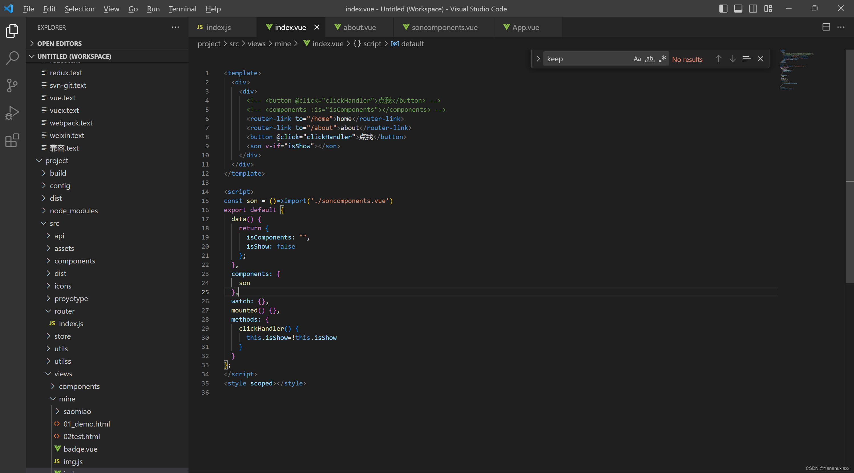The image size is (854, 473).
Task: Toggle primary side bar layout icon
Action: pos(723,9)
